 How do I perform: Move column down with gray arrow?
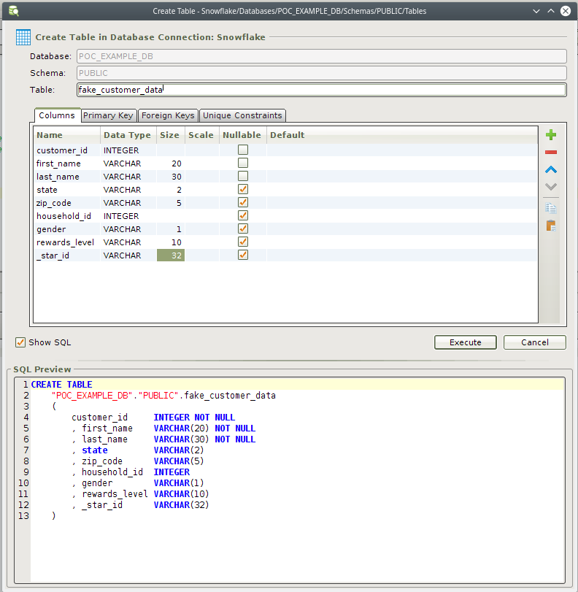(x=551, y=187)
